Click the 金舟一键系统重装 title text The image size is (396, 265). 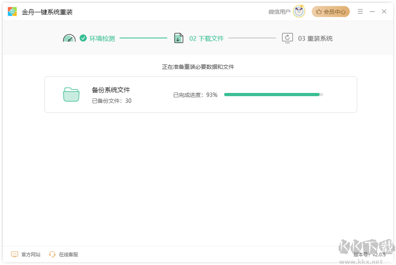click(47, 12)
